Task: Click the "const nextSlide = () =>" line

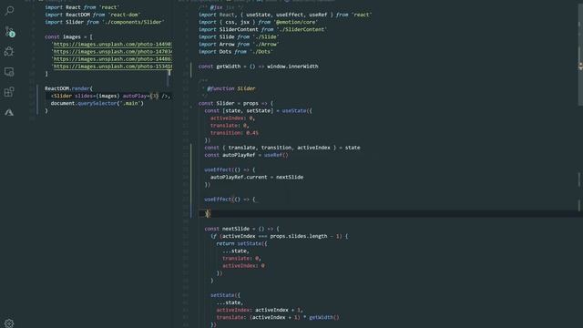Action: pyautogui.click(x=241, y=229)
